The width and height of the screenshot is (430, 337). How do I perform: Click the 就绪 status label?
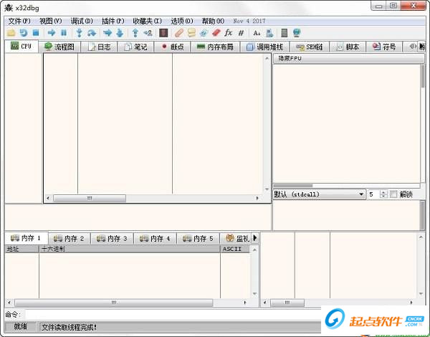click(21, 327)
